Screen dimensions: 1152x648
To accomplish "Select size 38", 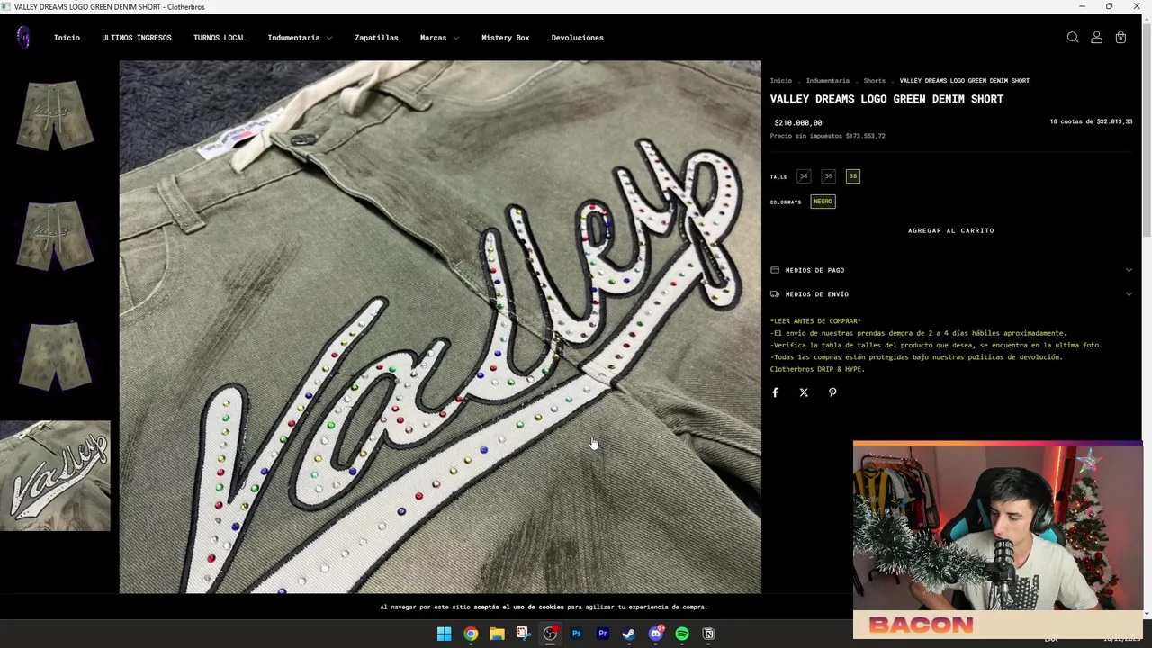I will [x=853, y=176].
